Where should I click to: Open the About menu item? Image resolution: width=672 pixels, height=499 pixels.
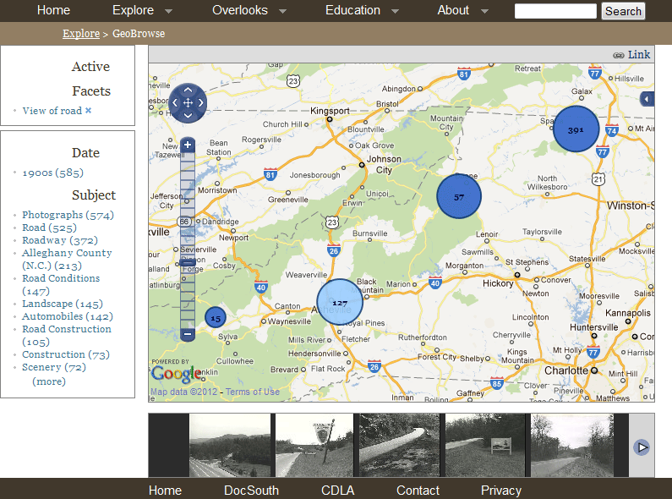(x=453, y=10)
